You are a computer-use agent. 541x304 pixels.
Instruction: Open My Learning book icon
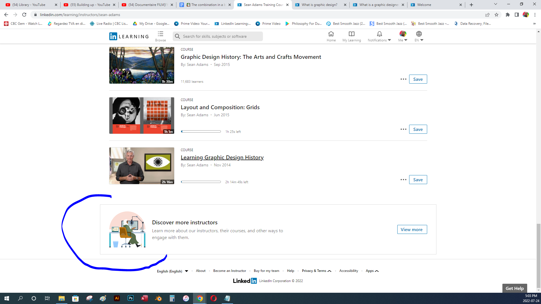(351, 34)
